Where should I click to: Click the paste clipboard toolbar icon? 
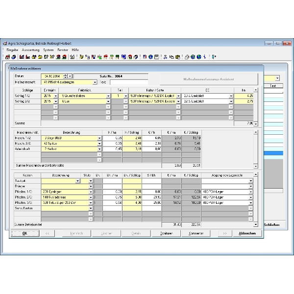coord(177,57)
